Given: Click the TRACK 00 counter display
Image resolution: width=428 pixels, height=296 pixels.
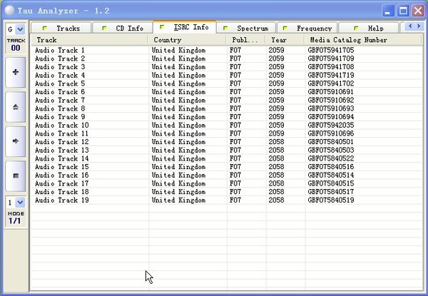Looking at the screenshot, I should [x=16, y=45].
